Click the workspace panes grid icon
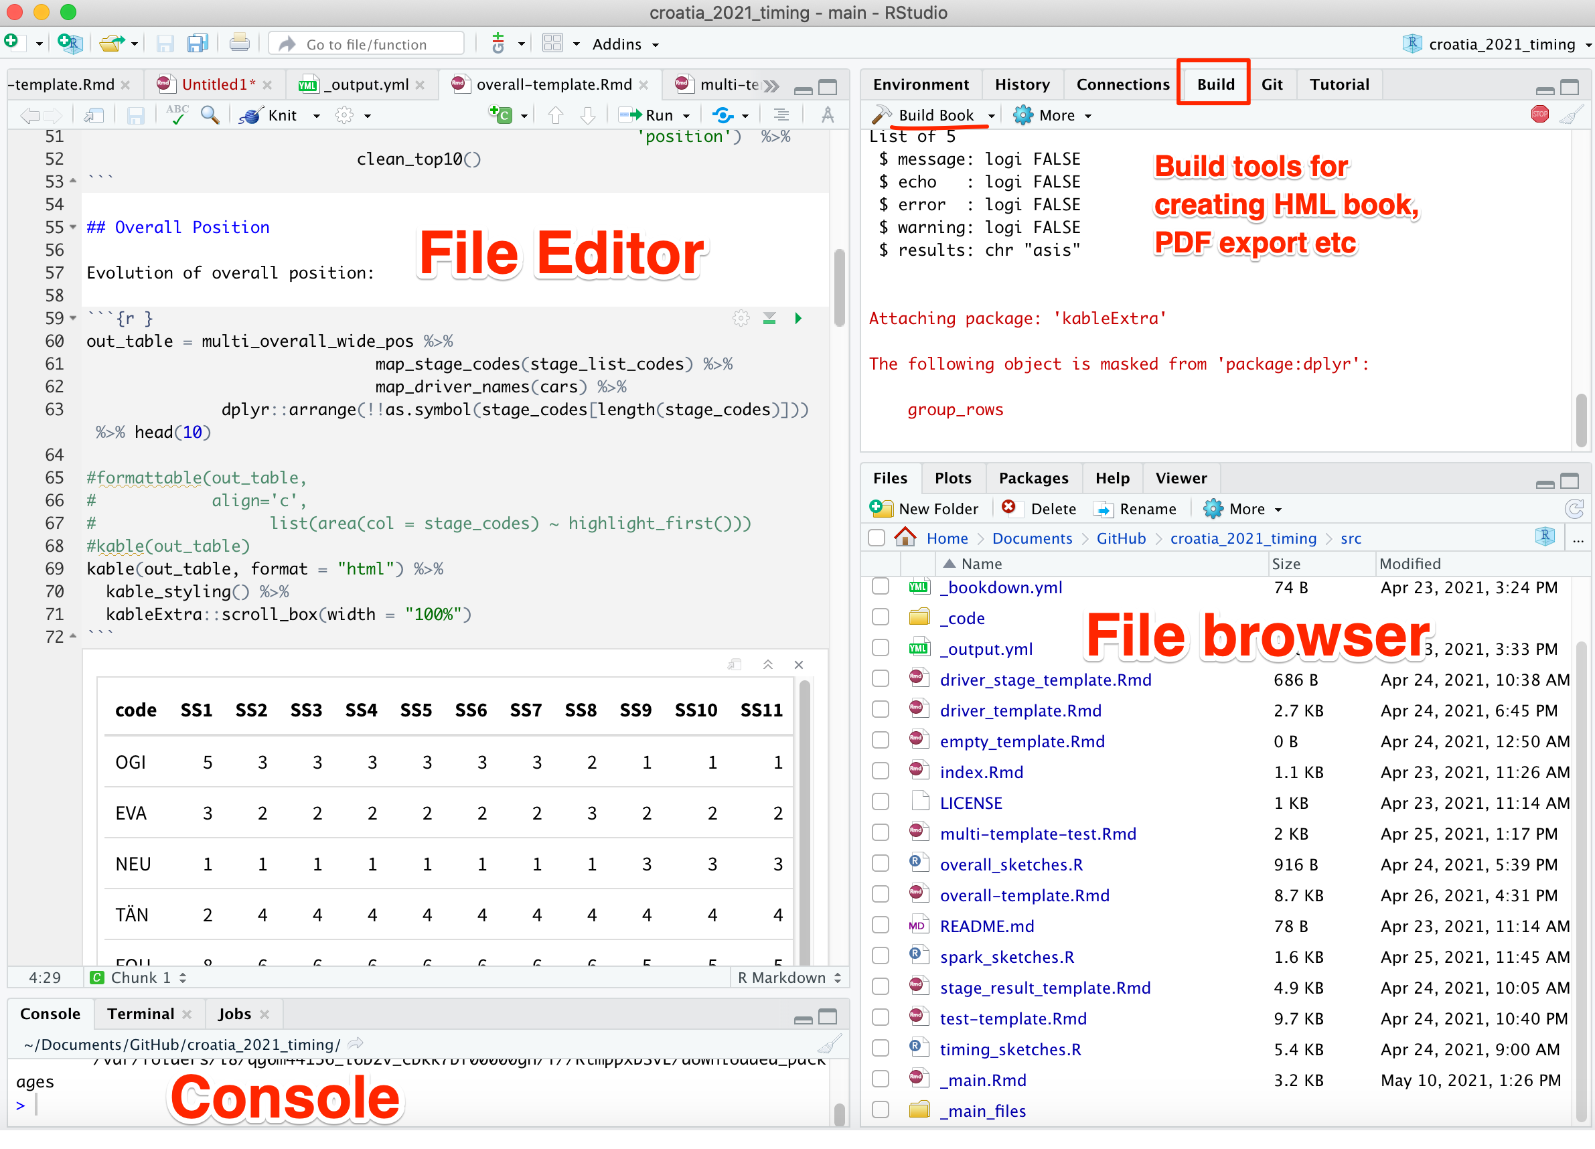This screenshot has width=1595, height=1149. [553, 44]
